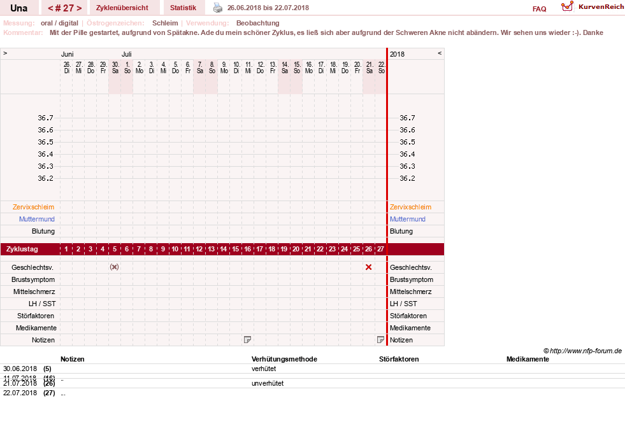Viewport: 625px width, 422px height.
Task: Go to the next cycle with the > arrow
Action: pos(79,8)
